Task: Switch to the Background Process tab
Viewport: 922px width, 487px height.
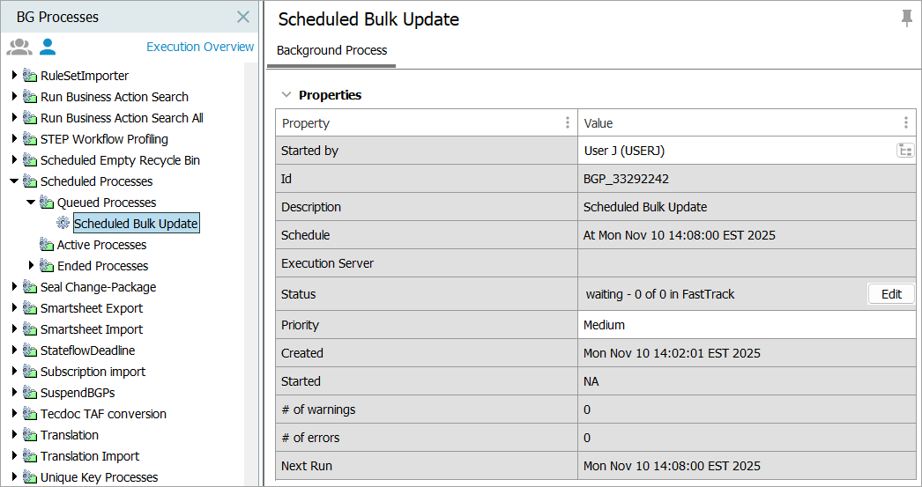Action: click(x=331, y=51)
